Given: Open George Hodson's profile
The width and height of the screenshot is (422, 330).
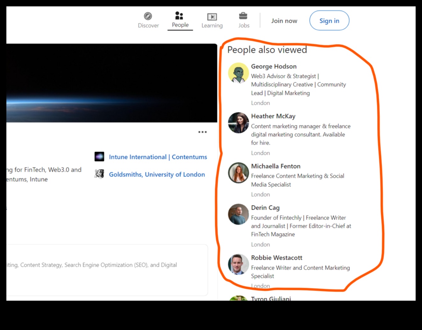Looking at the screenshot, I should [274, 66].
